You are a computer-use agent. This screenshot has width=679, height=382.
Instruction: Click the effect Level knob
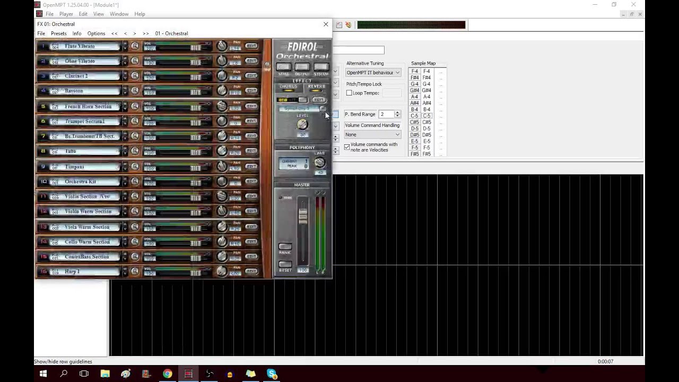(x=302, y=125)
